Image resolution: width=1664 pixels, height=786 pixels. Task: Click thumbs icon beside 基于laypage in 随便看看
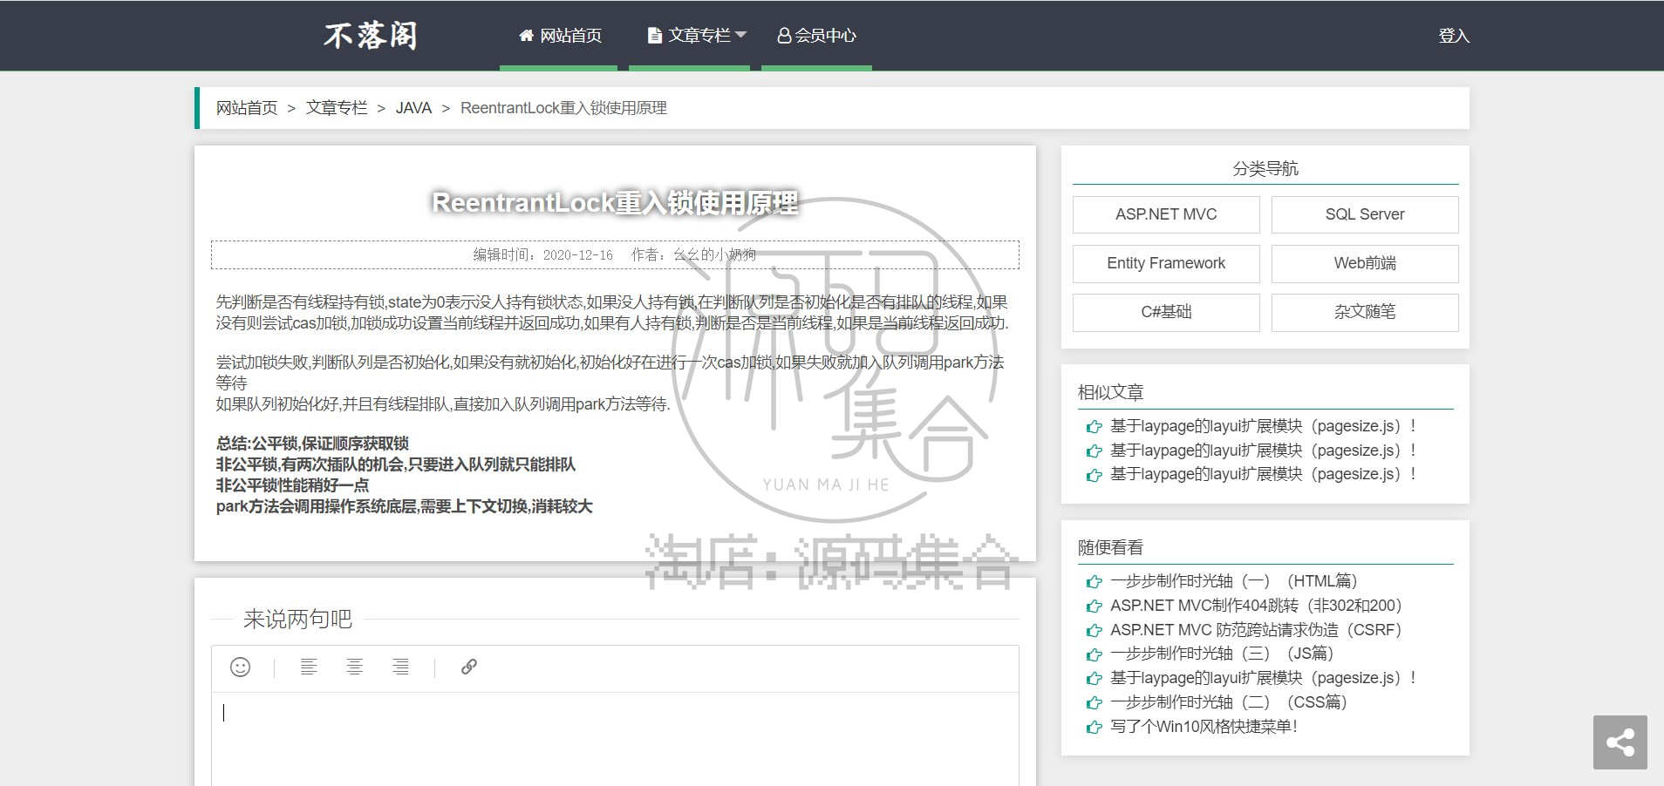click(x=1094, y=678)
